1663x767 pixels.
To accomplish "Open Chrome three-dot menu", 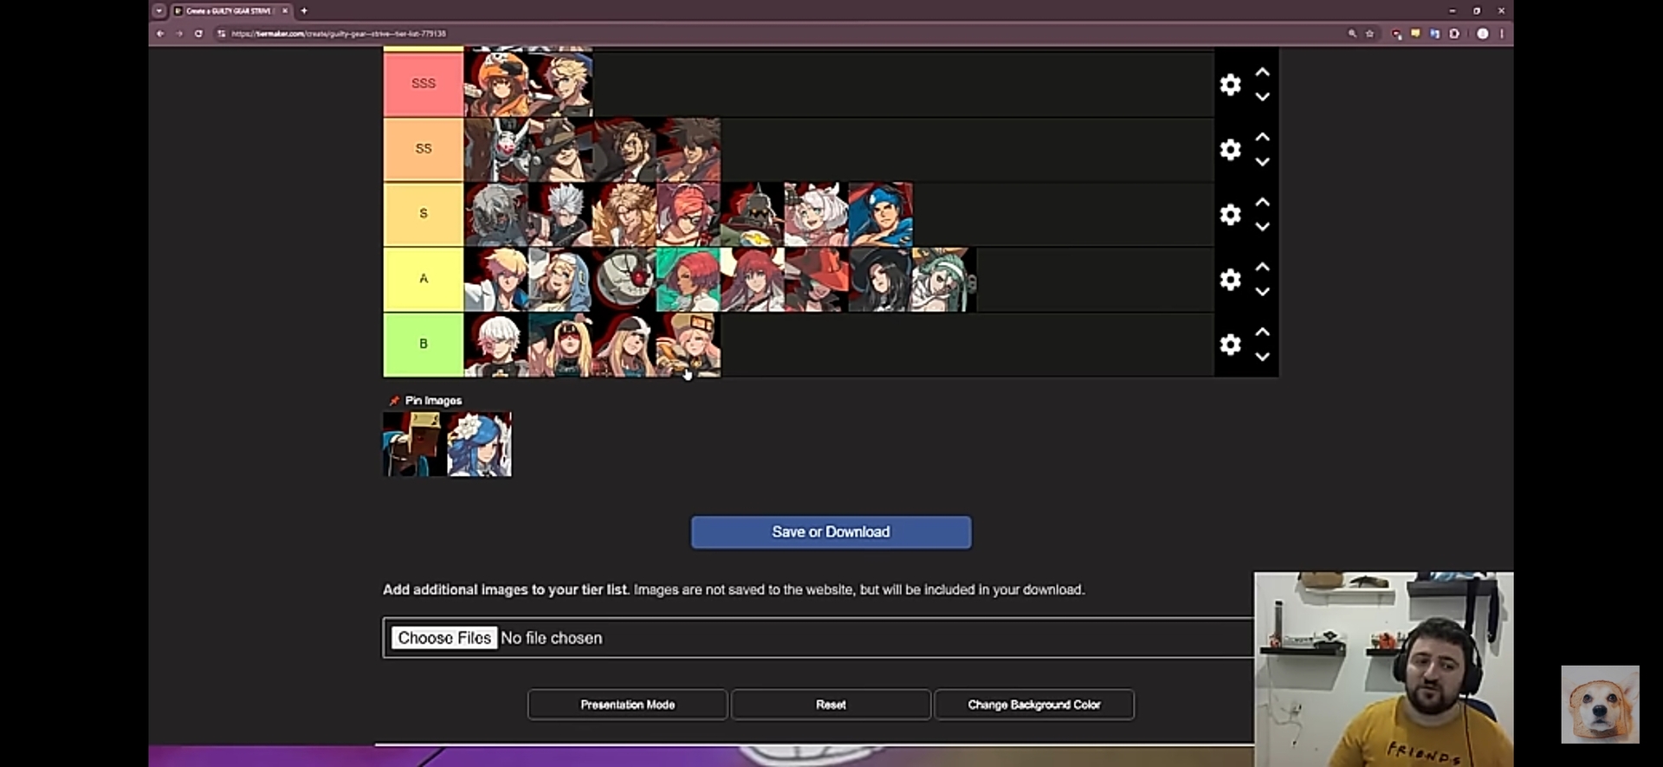I will (x=1501, y=34).
